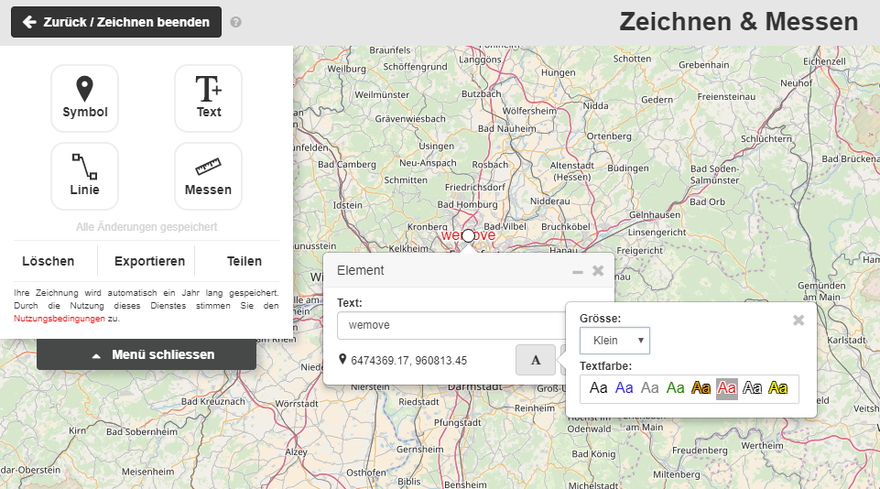This screenshot has width=880, height=489.
Task: Collapse the menu with Menü schliessen
Action: 147,354
